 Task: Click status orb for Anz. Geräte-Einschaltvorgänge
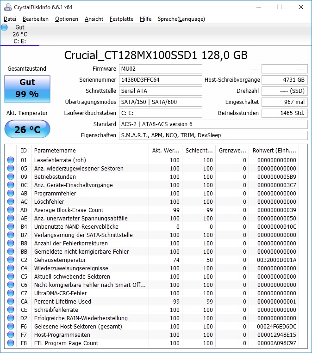coord(11,185)
